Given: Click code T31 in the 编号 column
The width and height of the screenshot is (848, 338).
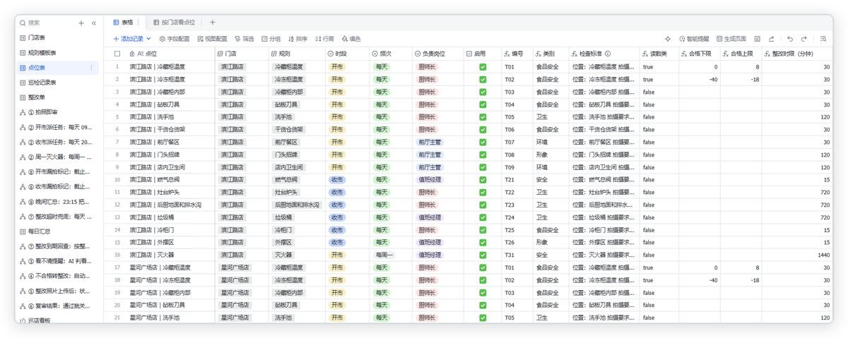Looking at the screenshot, I should point(509,255).
